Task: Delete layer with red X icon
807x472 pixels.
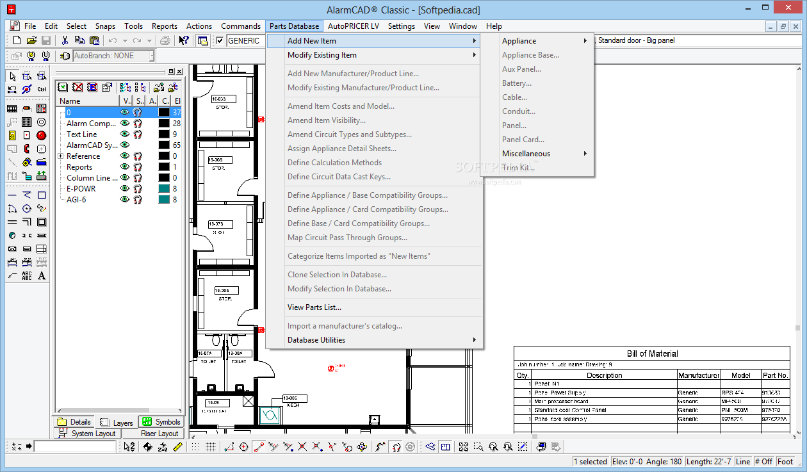Action: (77, 87)
